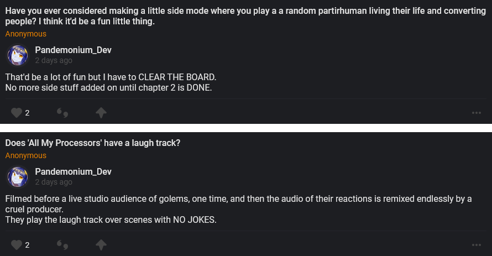The image size is (492, 256).
Task: Click Anonymous under the laugh track question
Action: coord(26,155)
